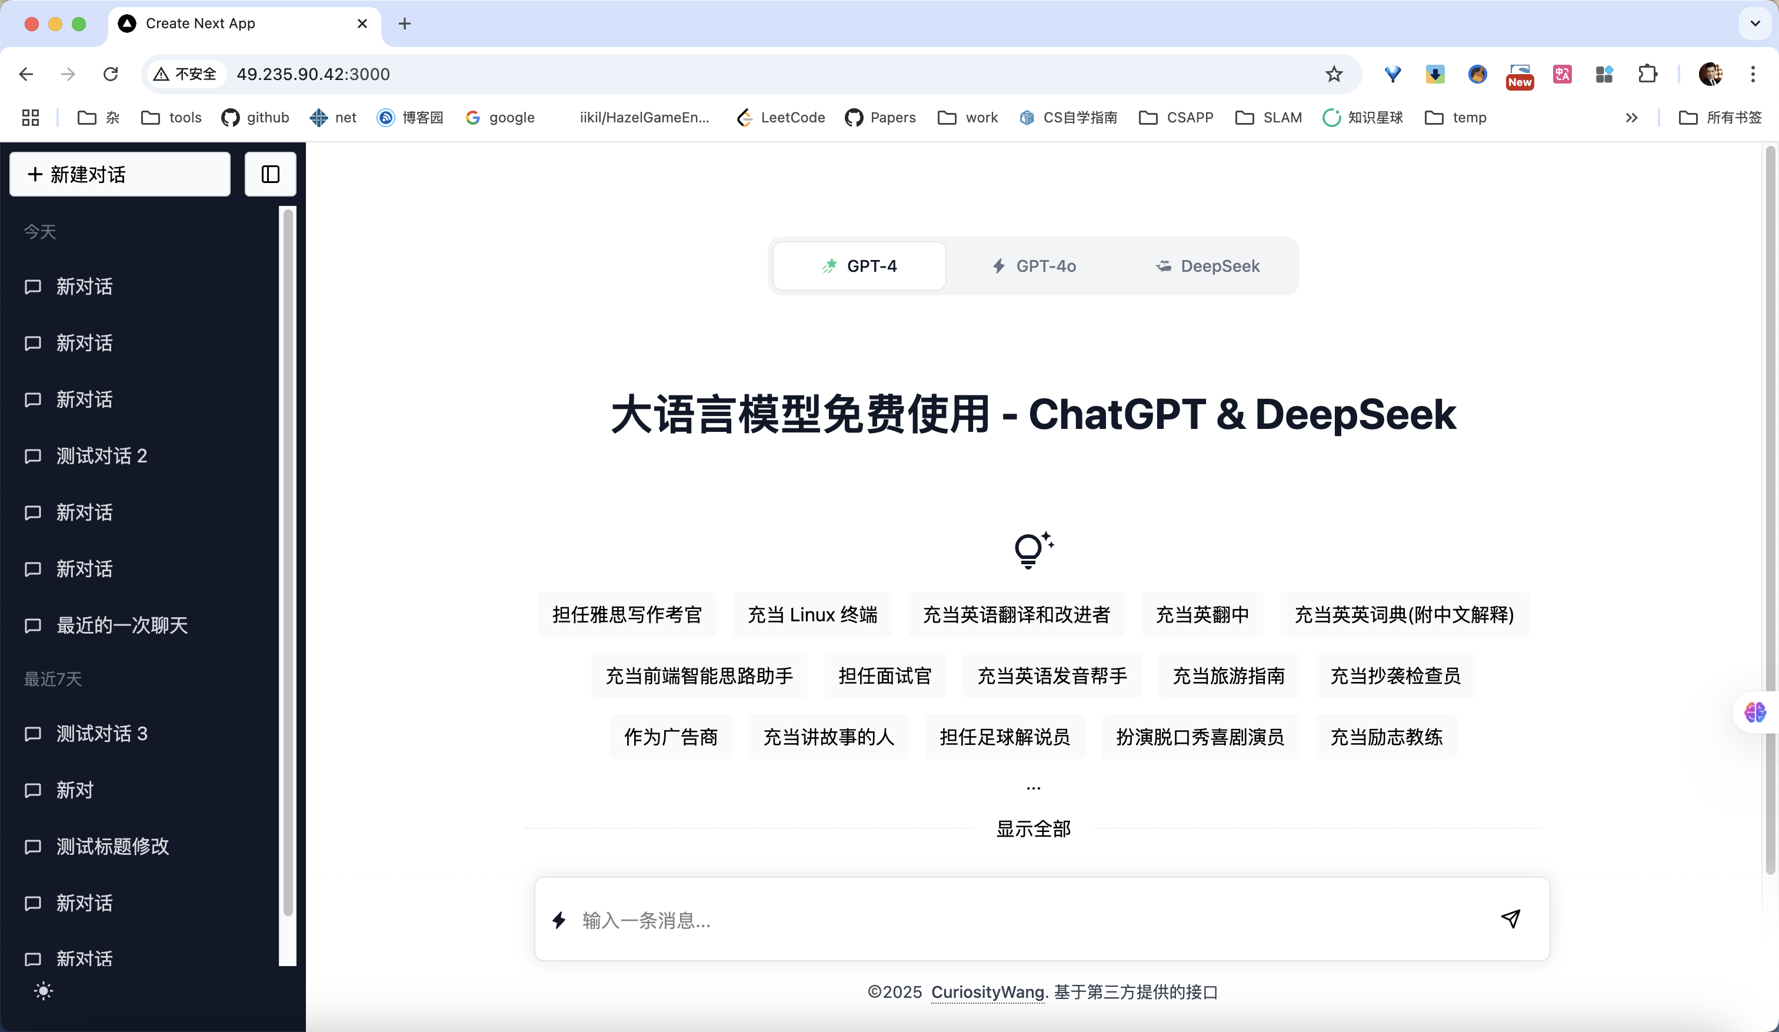Image resolution: width=1779 pixels, height=1032 pixels.
Task: Choose the GPT-4 model option
Action: coord(859,266)
